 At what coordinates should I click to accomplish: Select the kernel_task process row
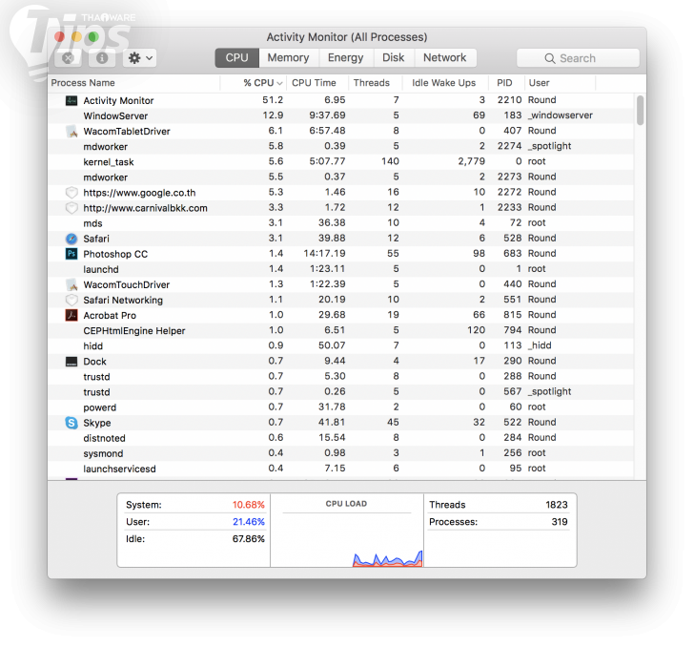pyautogui.click(x=341, y=162)
